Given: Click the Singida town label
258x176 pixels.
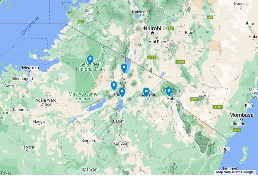Looking at the screenshot, I should [x=88, y=141].
